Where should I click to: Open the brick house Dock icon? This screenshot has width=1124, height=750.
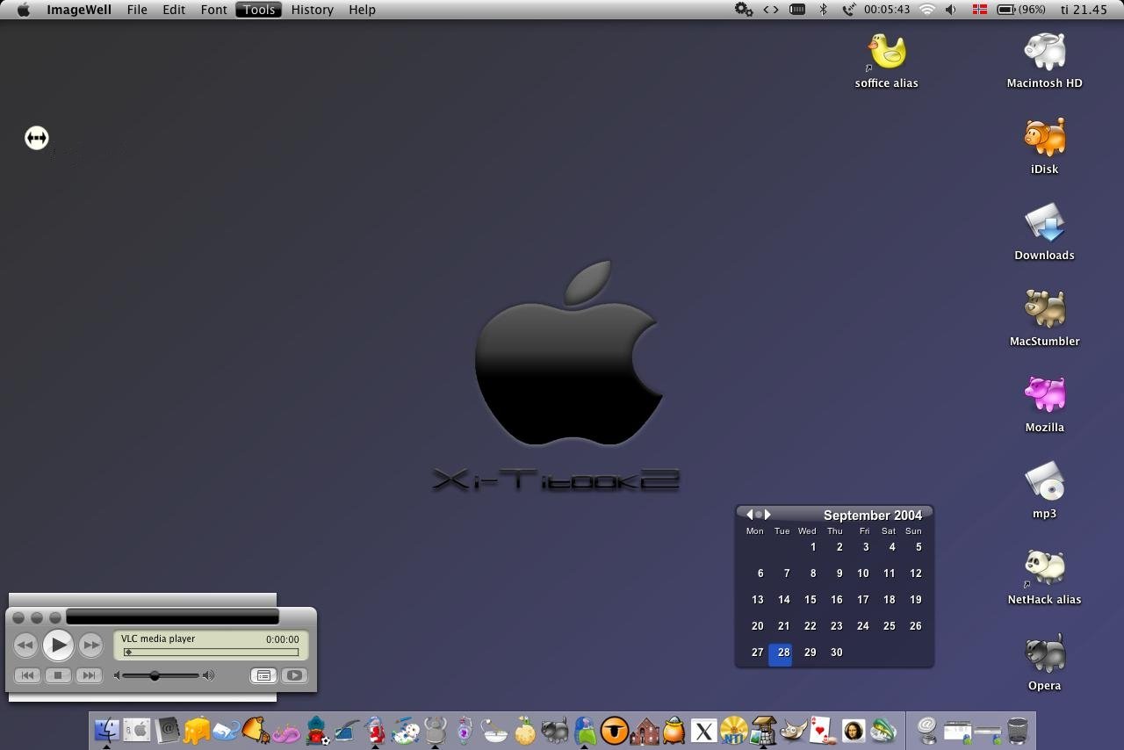(645, 730)
